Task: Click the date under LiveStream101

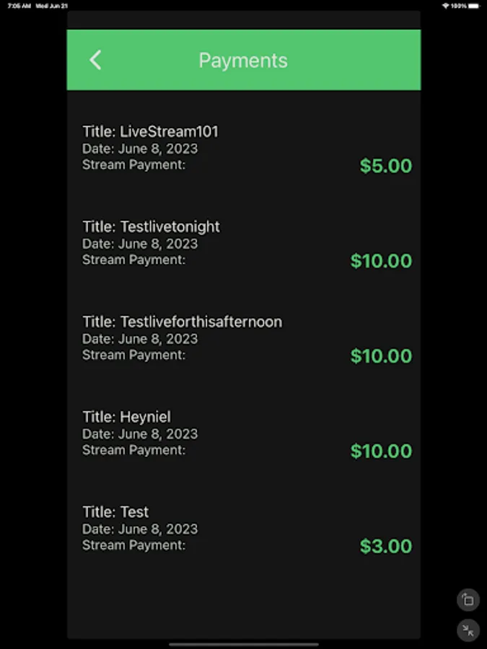Action: pyautogui.click(x=140, y=149)
